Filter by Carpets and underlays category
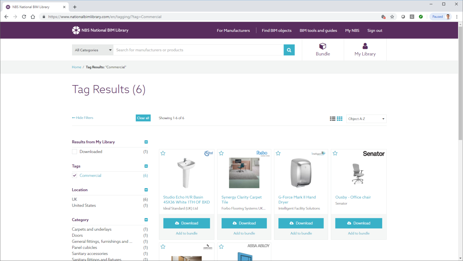The image size is (463, 261). (92, 229)
